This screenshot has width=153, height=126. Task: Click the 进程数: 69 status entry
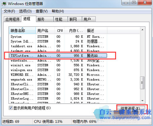(x=11, y=121)
